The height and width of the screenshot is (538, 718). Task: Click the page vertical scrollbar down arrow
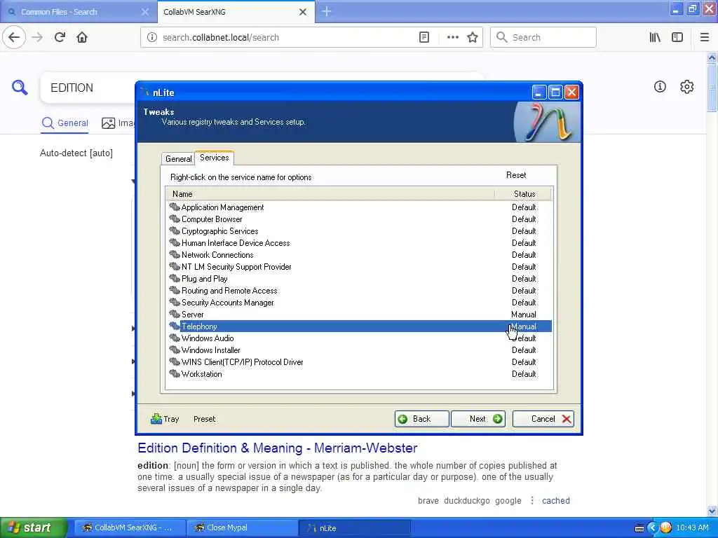coord(712,511)
